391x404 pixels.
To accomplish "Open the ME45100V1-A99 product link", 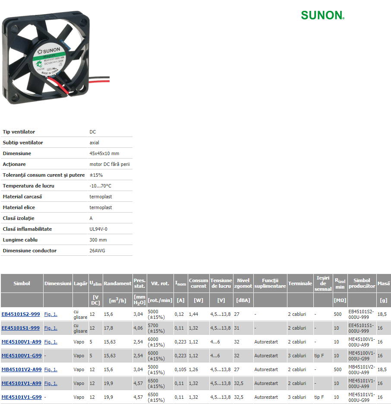I will click(x=22, y=342).
